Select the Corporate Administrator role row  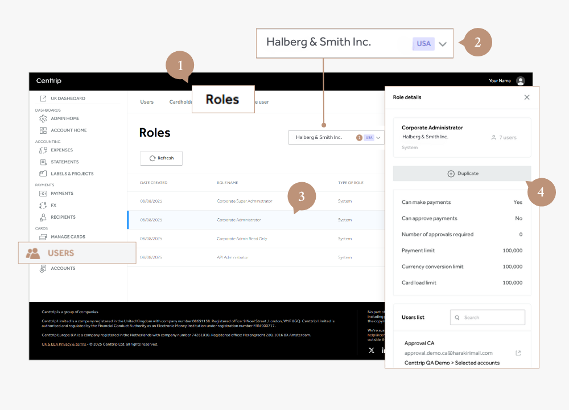pyautogui.click(x=256, y=220)
